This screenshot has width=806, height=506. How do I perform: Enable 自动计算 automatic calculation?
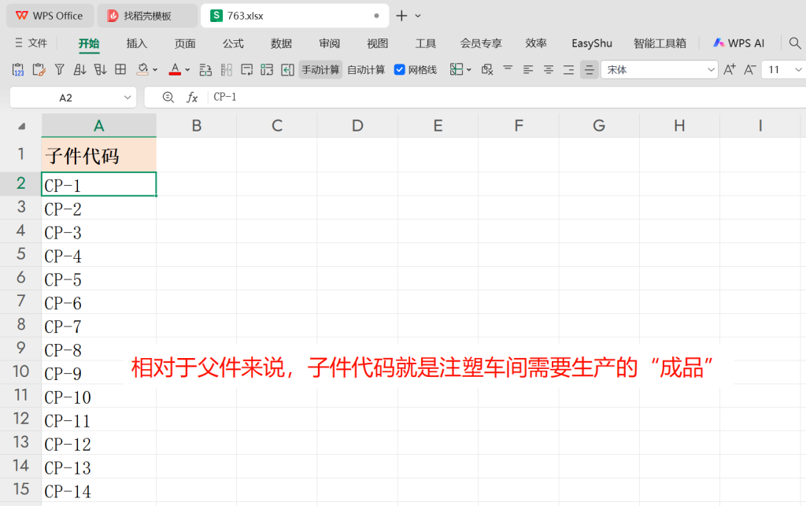click(366, 69)
